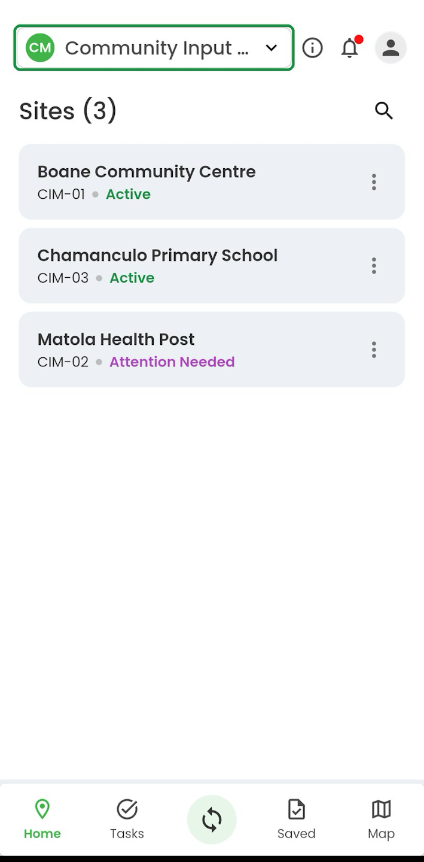Open options menu for Chamanculo Primary School
Viewport: 424px width, 862px height.
[374, 266]
